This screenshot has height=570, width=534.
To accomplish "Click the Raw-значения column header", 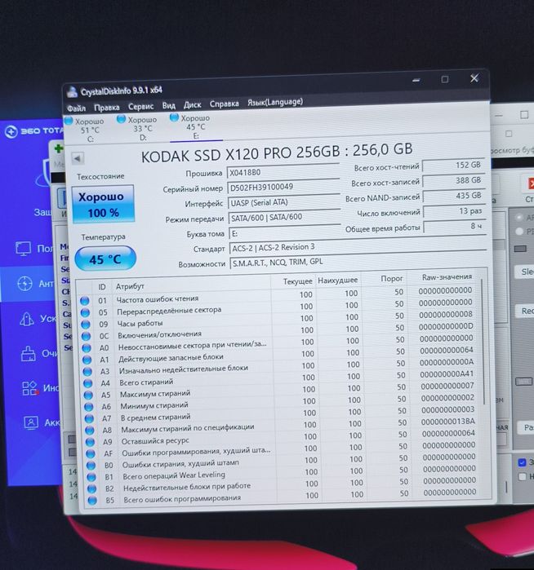I will pos(447,277).
